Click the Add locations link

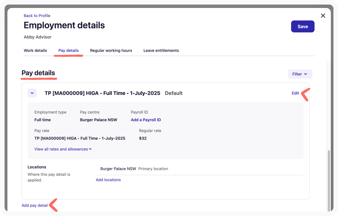point(108,180)
